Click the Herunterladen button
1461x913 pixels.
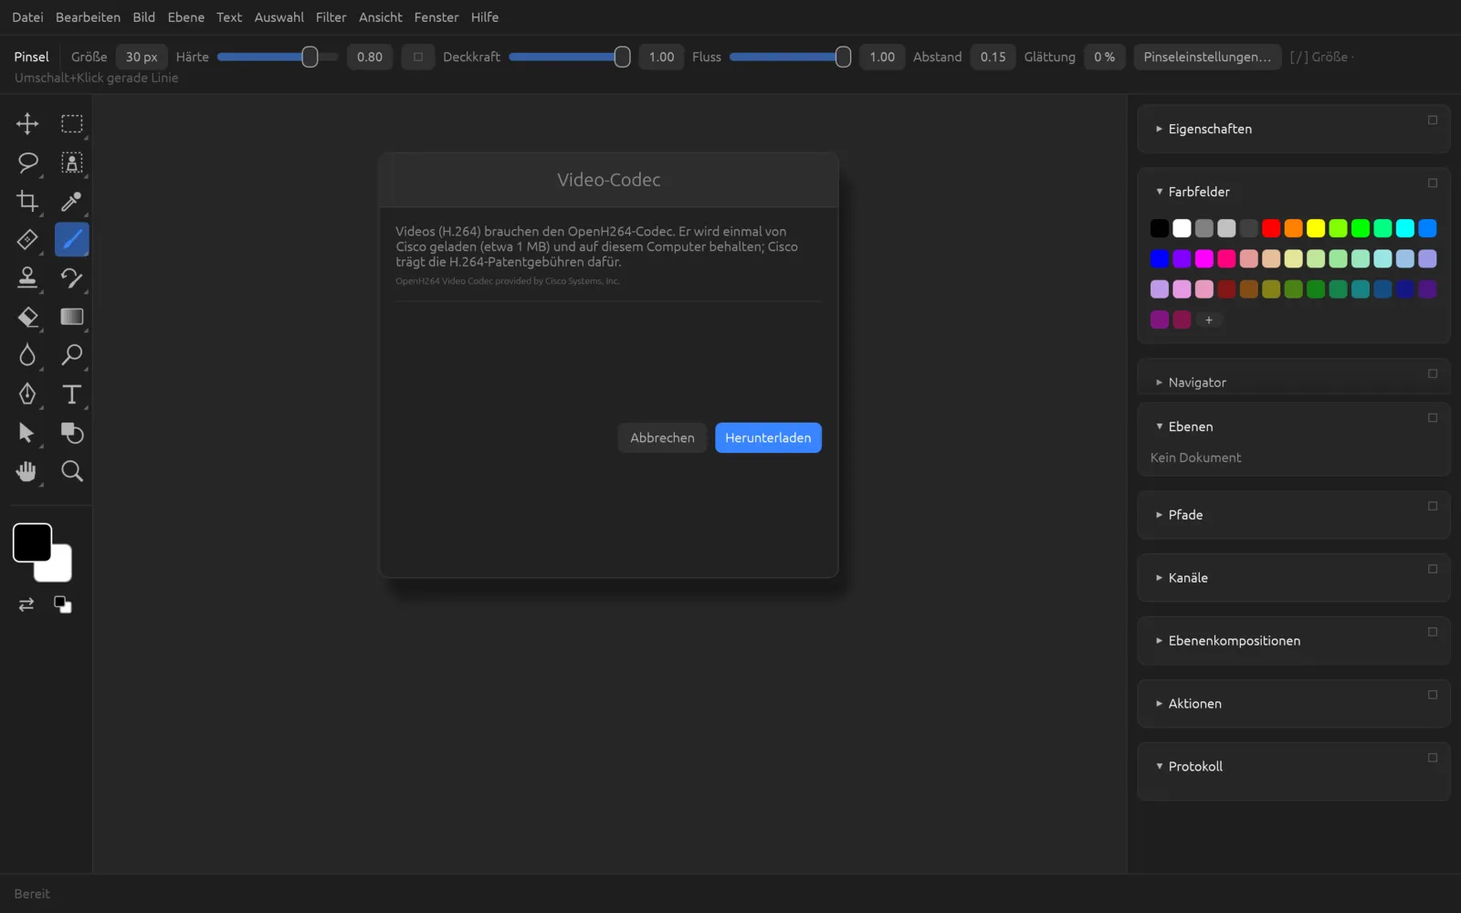pyautogui.click(x=768, y=437)
